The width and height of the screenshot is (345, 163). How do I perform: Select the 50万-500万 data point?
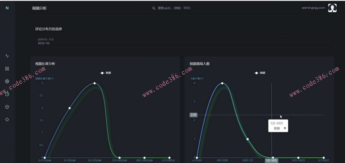pyautogui.click(x=298, y=158)
